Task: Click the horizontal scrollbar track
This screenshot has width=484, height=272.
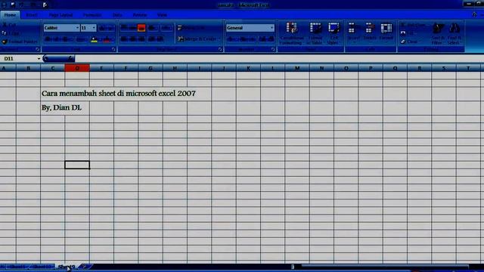Action: pyautogui.click(x=385, y=267)
